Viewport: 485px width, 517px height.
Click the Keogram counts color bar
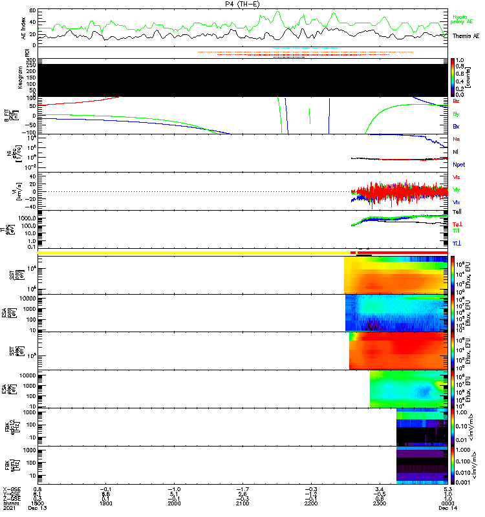[453, 78]
